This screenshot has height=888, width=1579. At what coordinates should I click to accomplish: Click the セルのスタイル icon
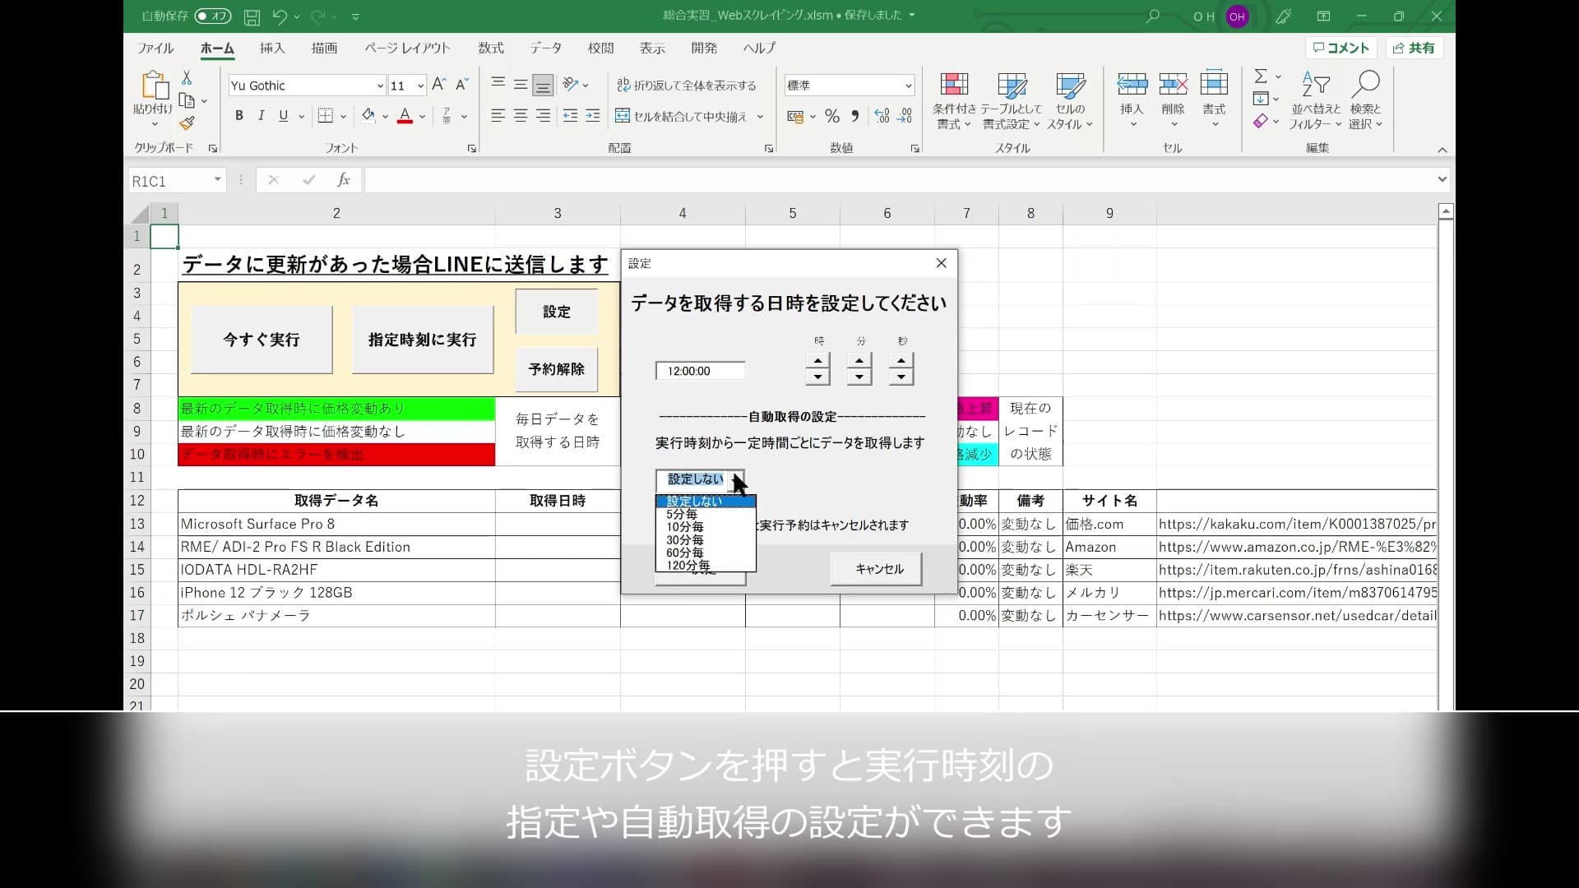point(1070,85)
